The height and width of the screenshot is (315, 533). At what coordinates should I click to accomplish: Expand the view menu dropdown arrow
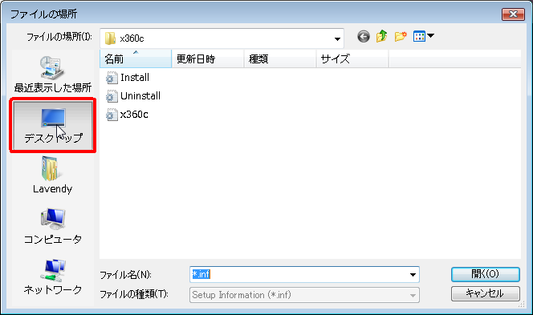[431, 35]
